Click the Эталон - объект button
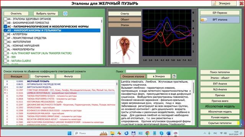The height and width of the screenshot is (137, 245). pos(220,78)
